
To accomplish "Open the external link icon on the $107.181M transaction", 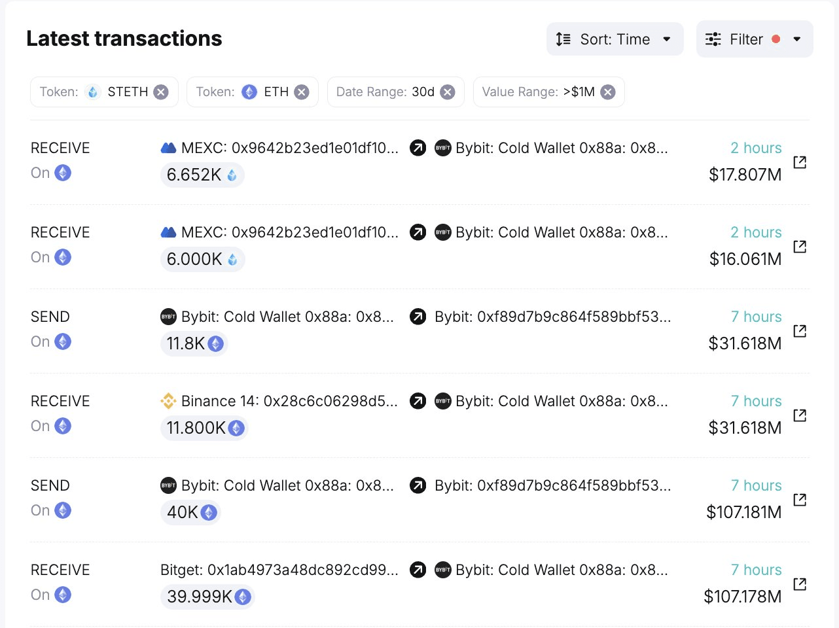I will coord(799,500).
